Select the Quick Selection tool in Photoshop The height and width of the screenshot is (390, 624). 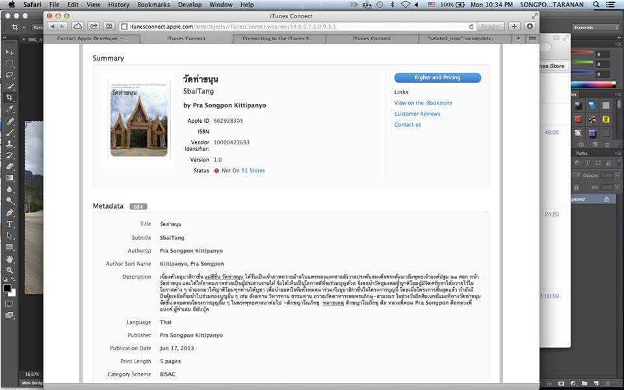(10, 86)
